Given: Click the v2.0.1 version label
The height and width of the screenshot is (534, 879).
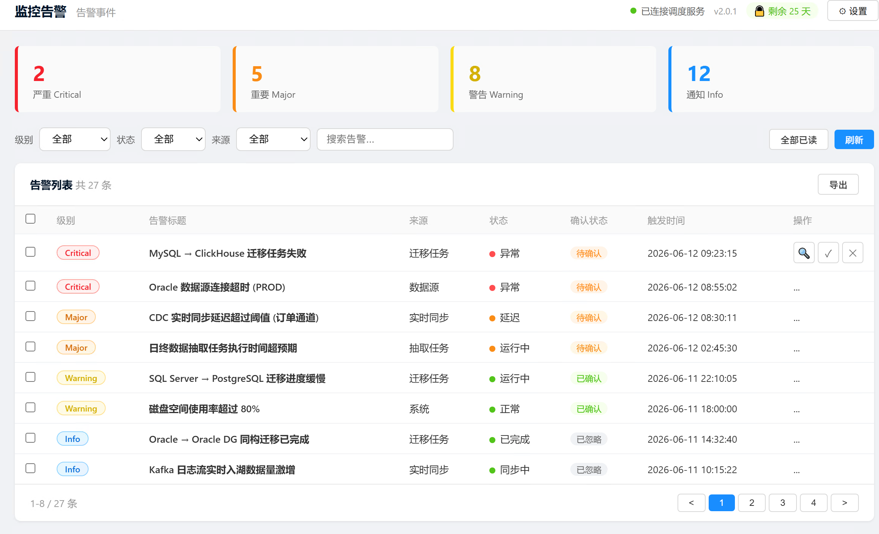Looking at the screenshot, I should pos(725,11).
